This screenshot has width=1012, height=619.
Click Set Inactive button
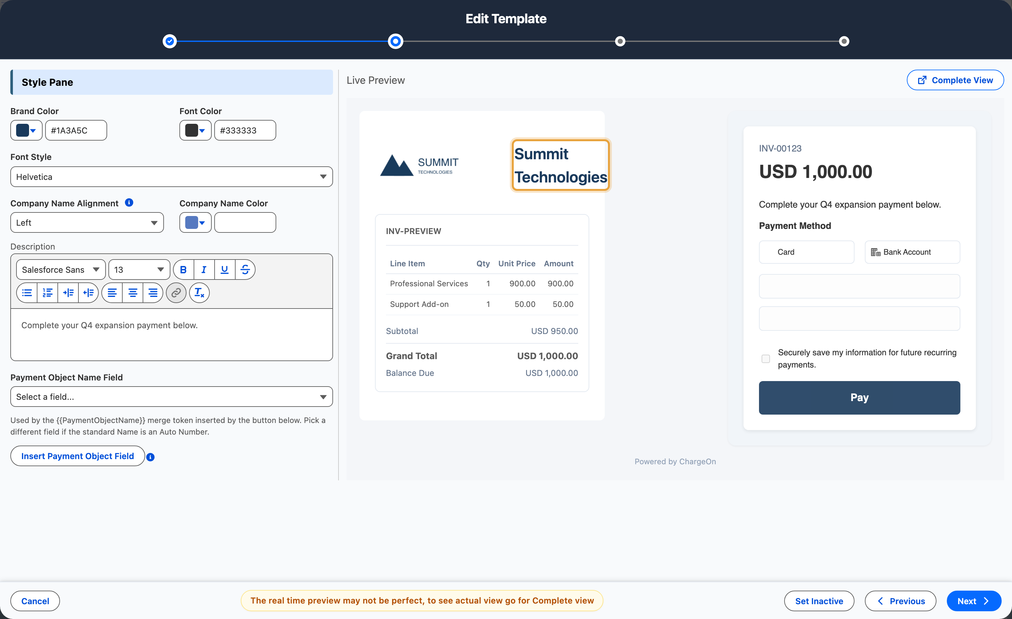tap(819, 601)
